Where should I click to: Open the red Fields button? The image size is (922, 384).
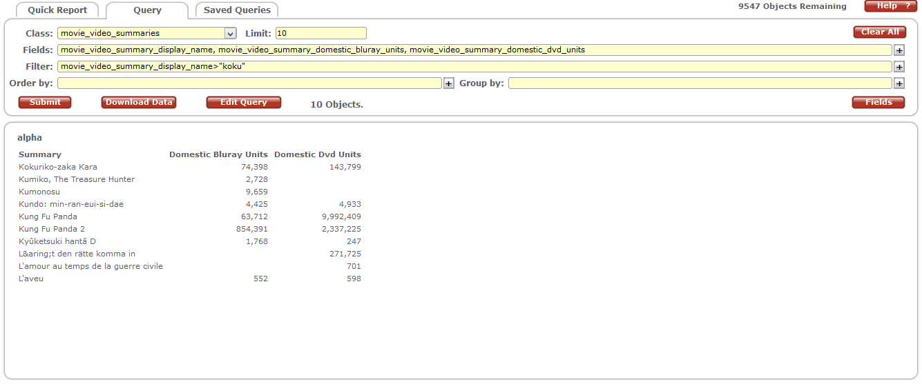878,102
